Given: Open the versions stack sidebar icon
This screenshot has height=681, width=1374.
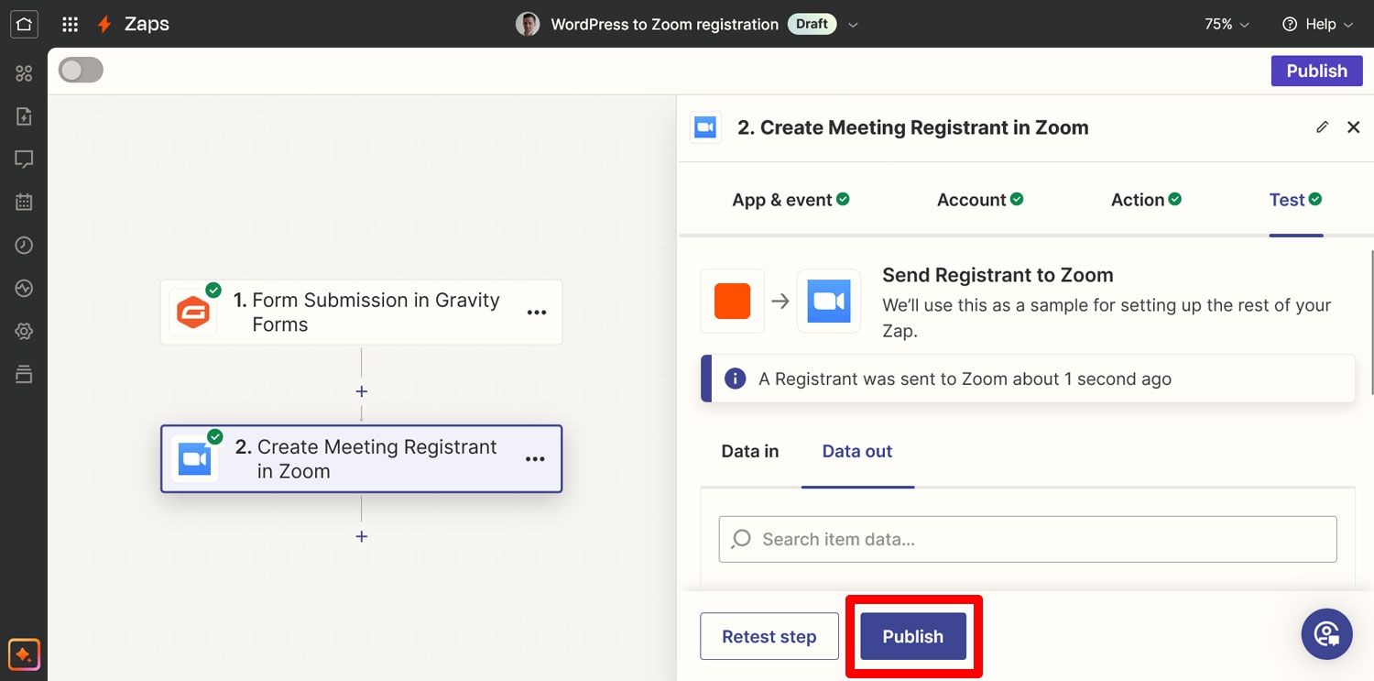Looking at the screenshot, I should click(24, 374).
